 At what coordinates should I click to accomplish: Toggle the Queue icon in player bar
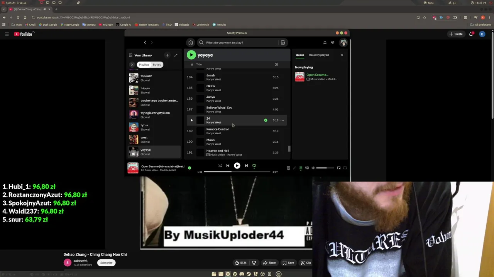pyautogui.click(x=301, y=168)
